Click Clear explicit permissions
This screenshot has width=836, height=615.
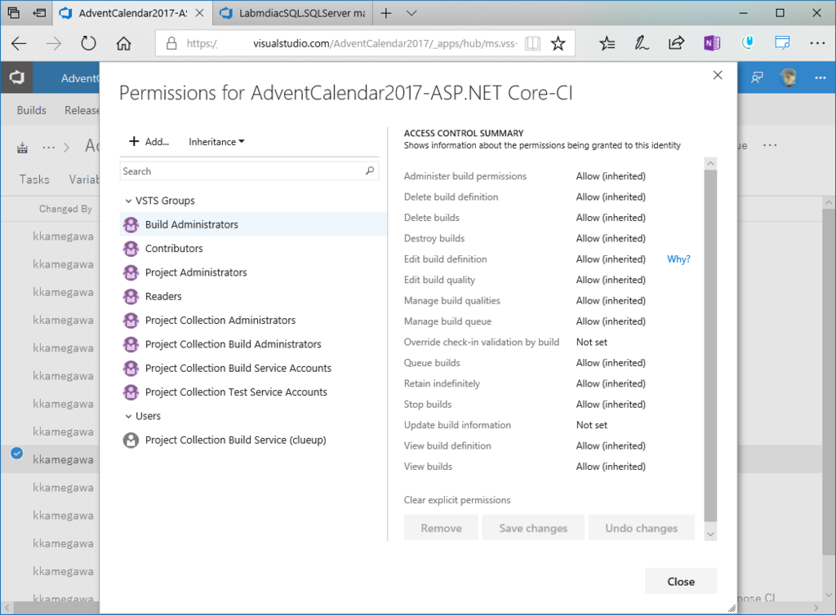pyautogui.click(x=457, y=500)
